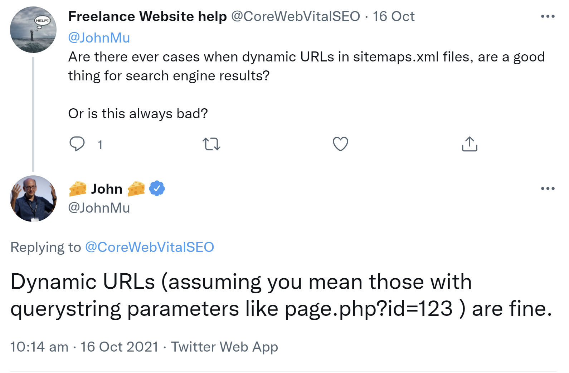Click the 16 Oct timestamp link
Image resolution: width=569 pixels, height=373 pixels.
point(394,16)
